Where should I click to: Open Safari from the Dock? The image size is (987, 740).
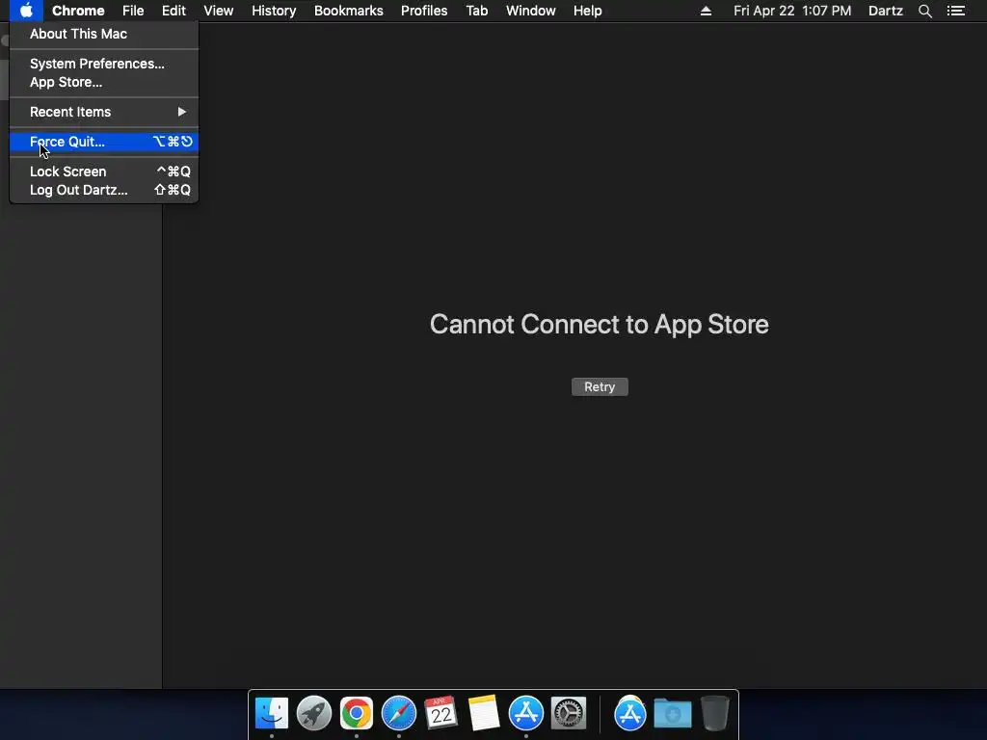pyautogui.click(x=398, y=713)
